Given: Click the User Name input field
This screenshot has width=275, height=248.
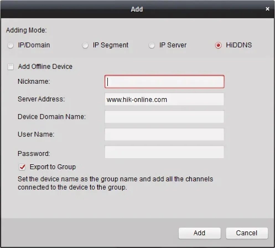Looking at the screenshot, I should click(164, 134).
